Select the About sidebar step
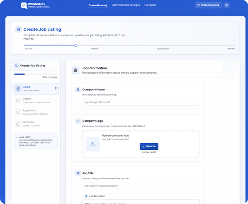The height and width of the screenshot is (204, 248). (36, 89)
